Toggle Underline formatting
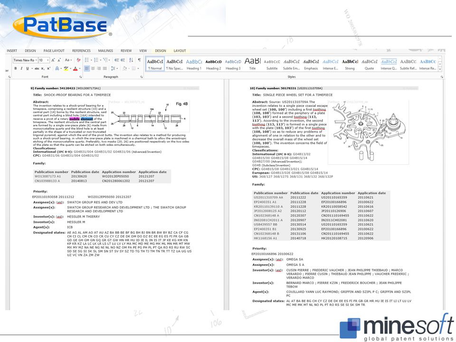Viewport: 456px width, 342px height. pos(28,68)
